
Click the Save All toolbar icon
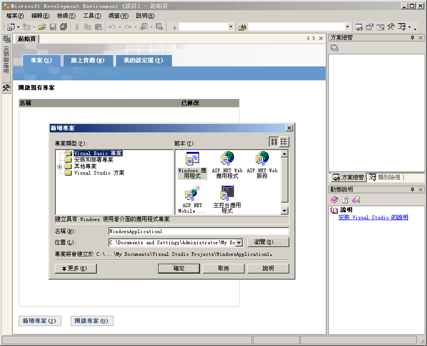(x=63, y=27)
